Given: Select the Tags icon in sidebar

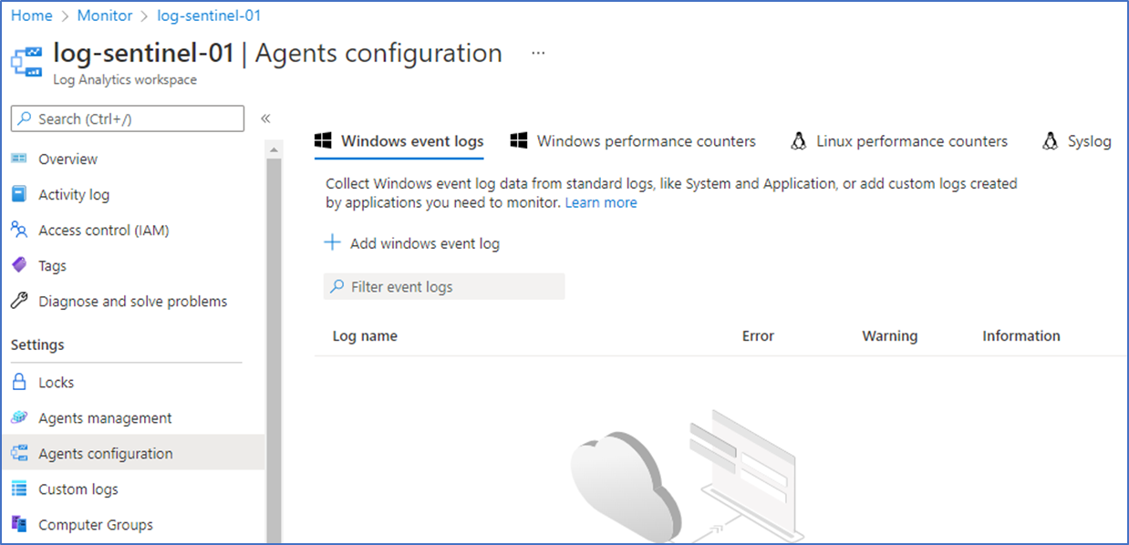Looking at the screenshot, I should click(19, 265).
